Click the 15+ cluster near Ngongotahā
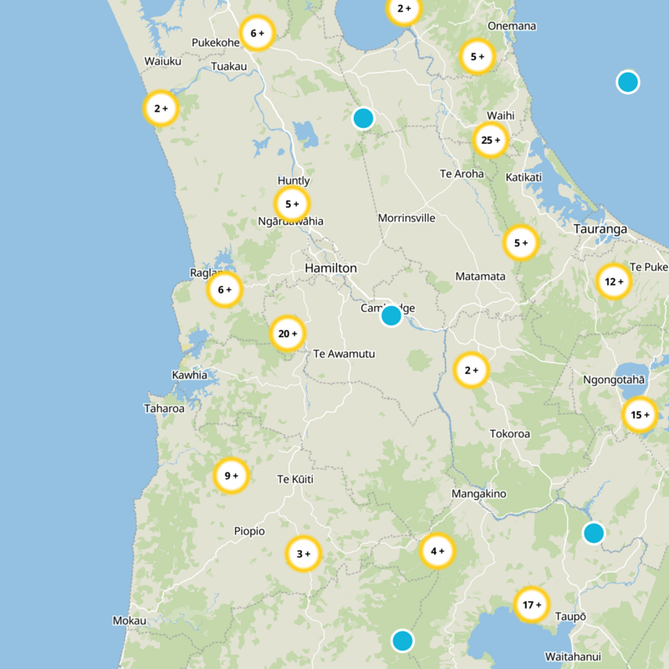This screenshot has height=669, width=669. pyautogui.click(x=640, y=412)
